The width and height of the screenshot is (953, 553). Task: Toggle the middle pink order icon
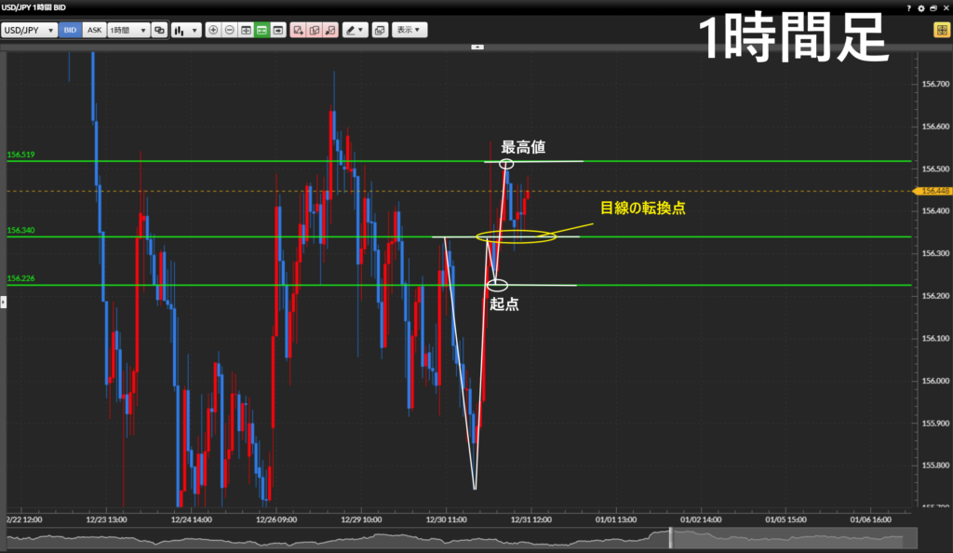pyautogui.click(x=315, y=30)
